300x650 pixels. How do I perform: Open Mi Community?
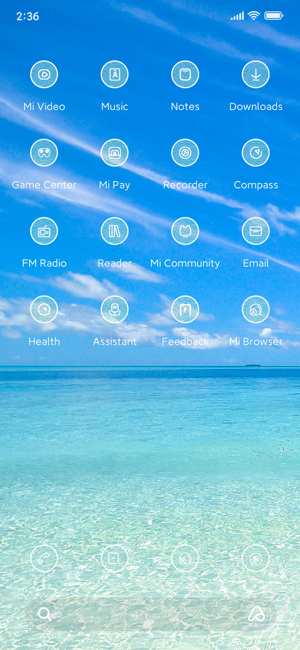point(185,231)
